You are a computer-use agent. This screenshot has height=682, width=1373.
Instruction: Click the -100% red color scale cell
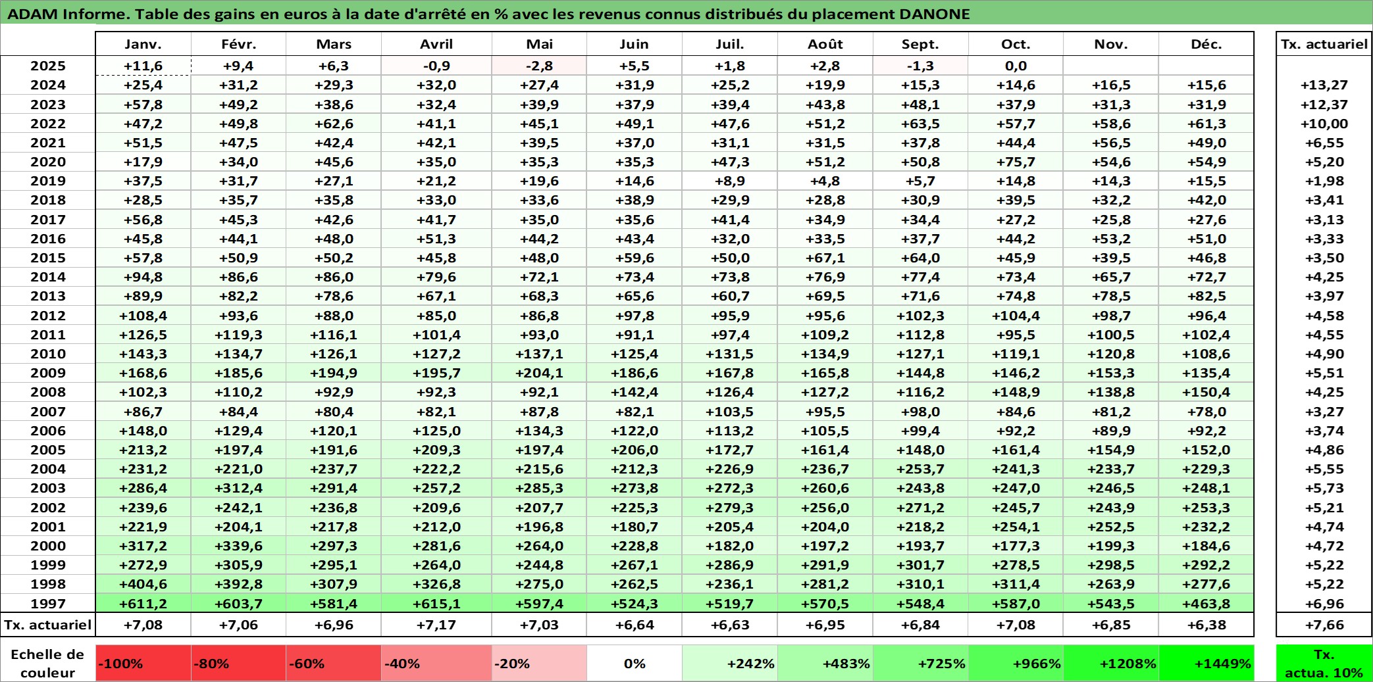[143, 663]
